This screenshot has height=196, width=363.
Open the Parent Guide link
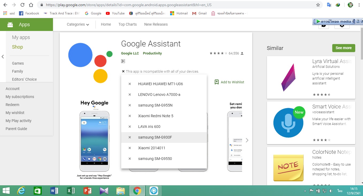pyautogui.click(x=16, y=129)
